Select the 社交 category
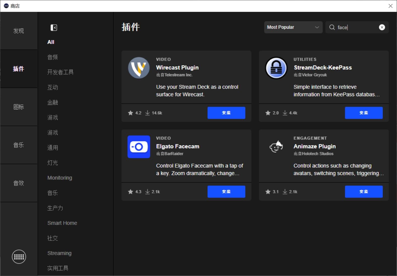397x276 pixels. coord(53,238)
